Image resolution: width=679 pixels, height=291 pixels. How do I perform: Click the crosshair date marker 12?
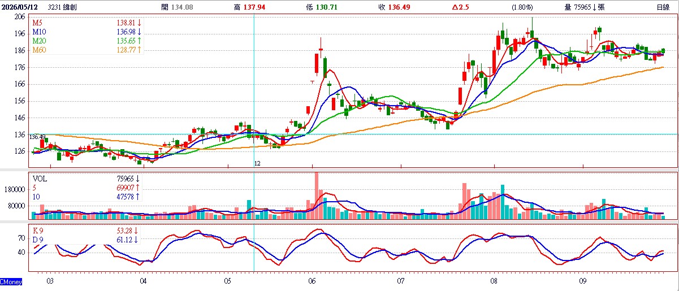click(258, 163)
